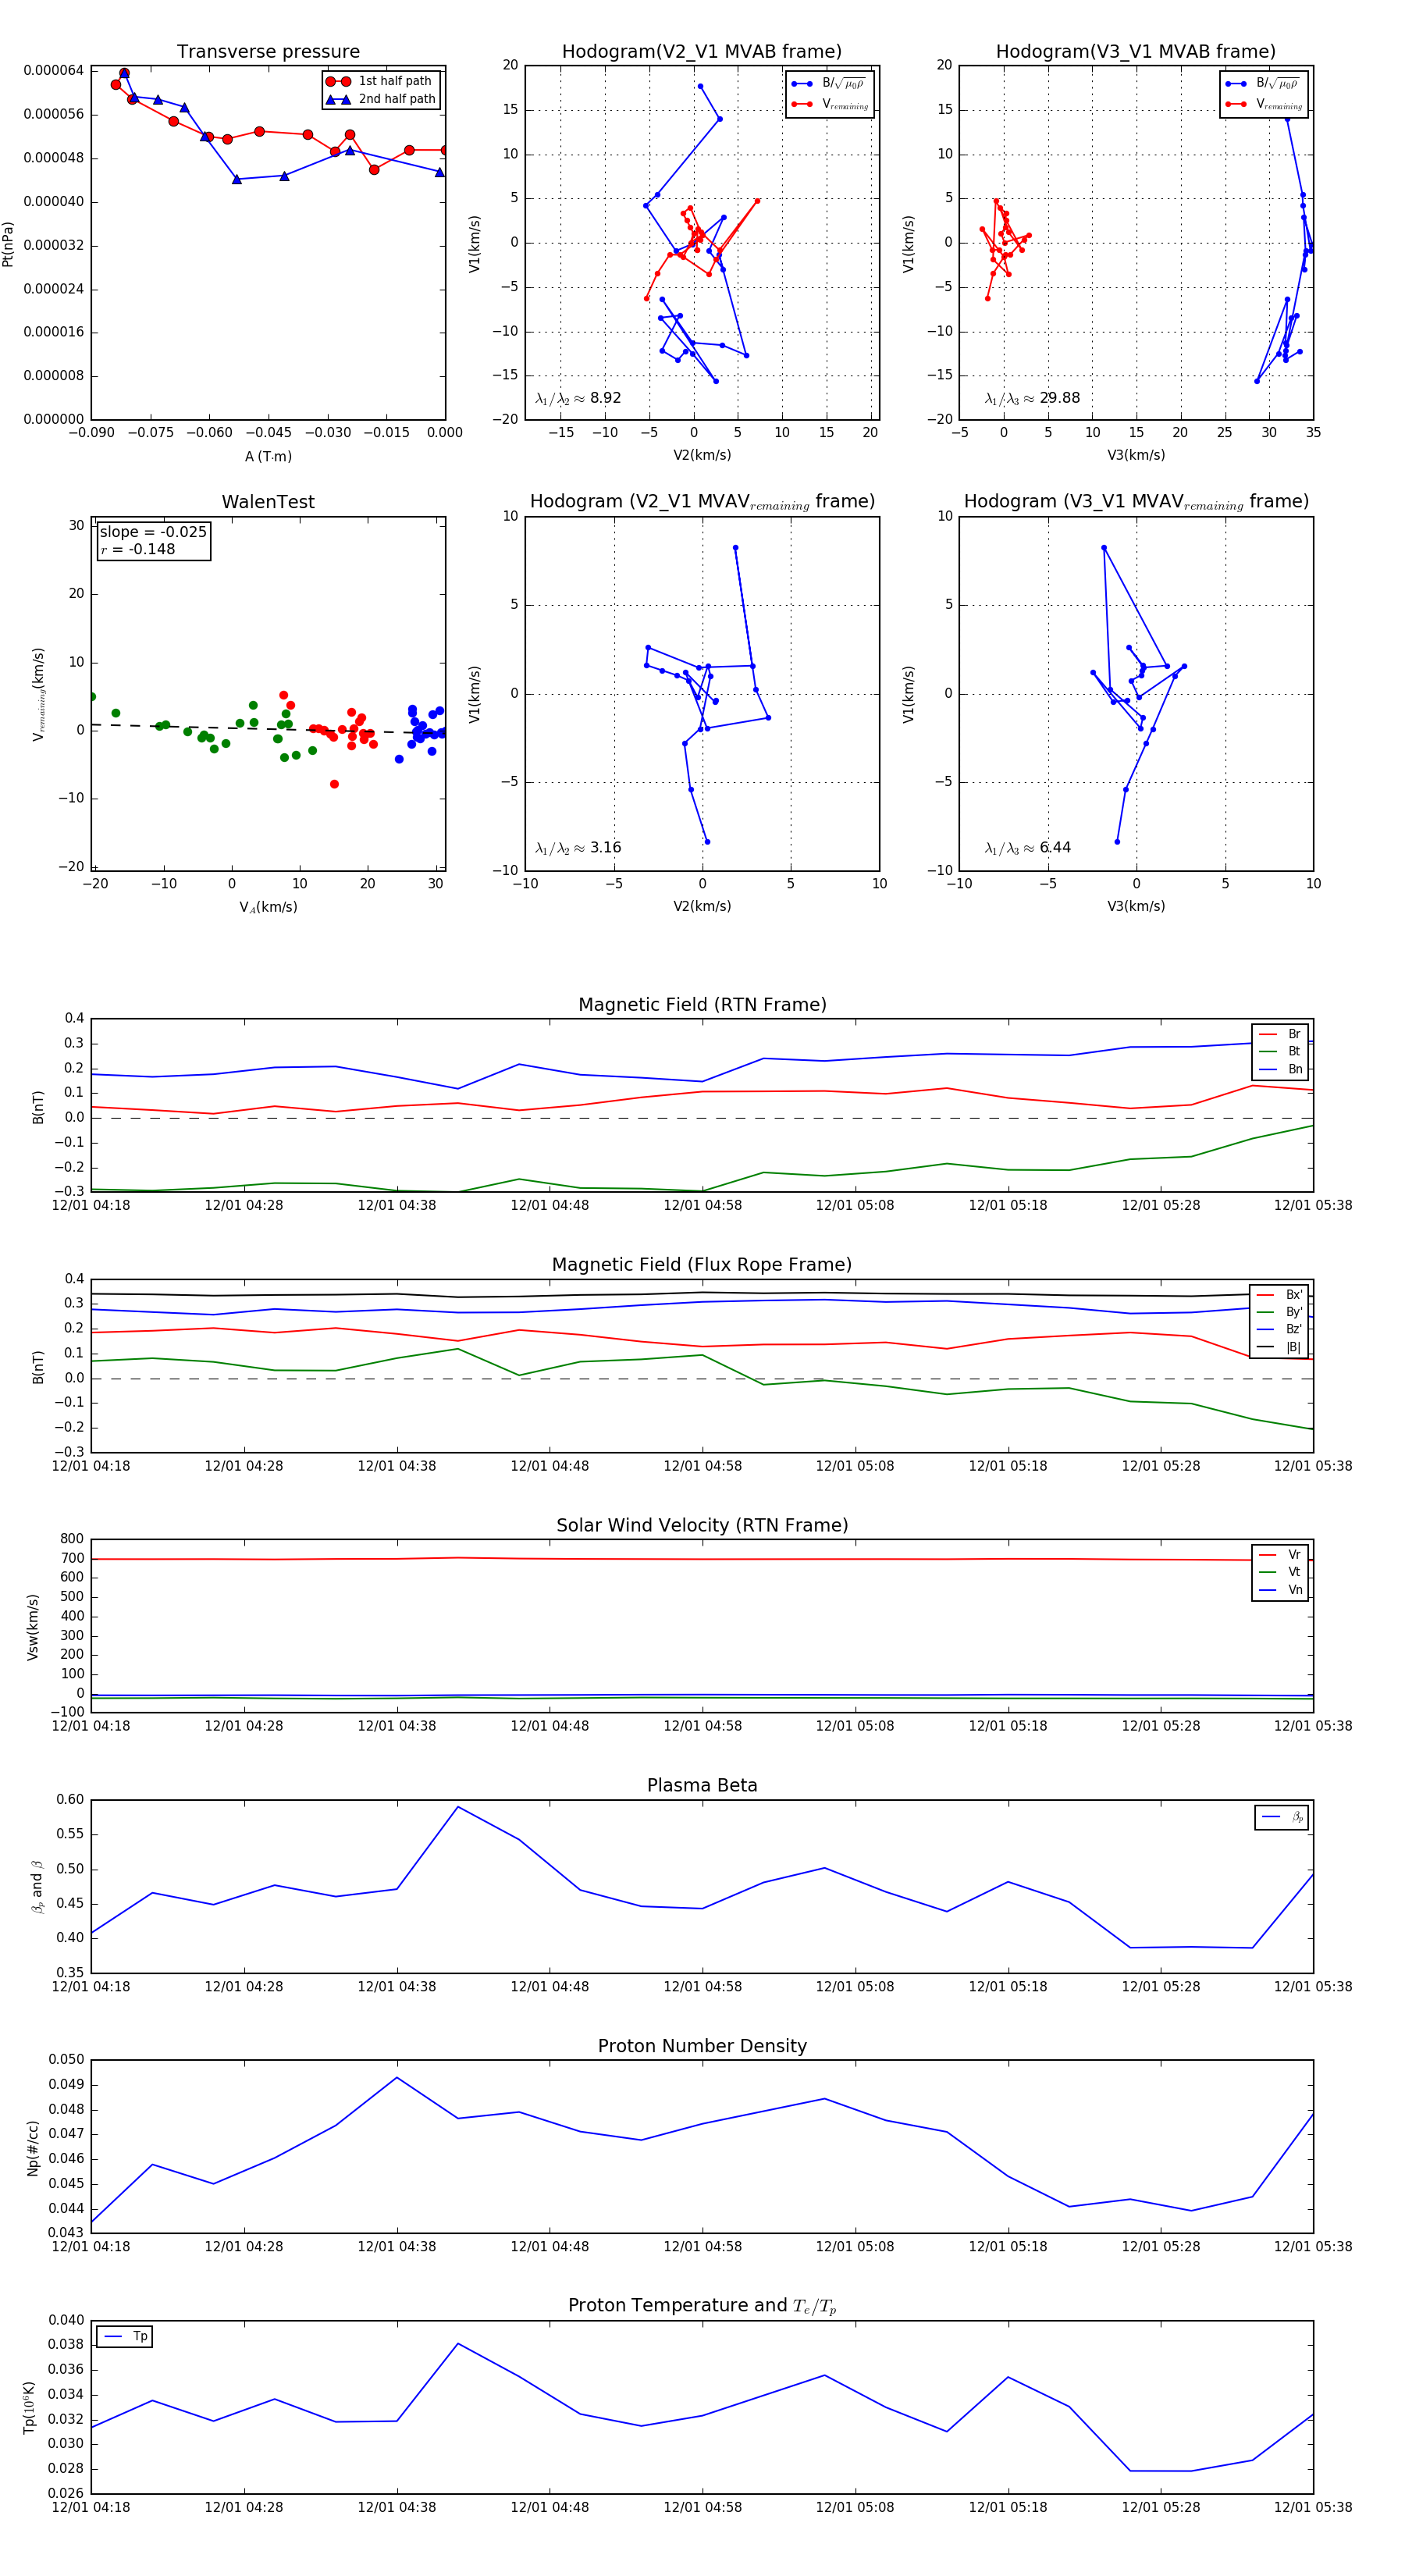Click the "Hodogram(V3_V1 MVAB frame)" title
The width and height of the screenshot is (1405, 2576).
[1136, 52]
